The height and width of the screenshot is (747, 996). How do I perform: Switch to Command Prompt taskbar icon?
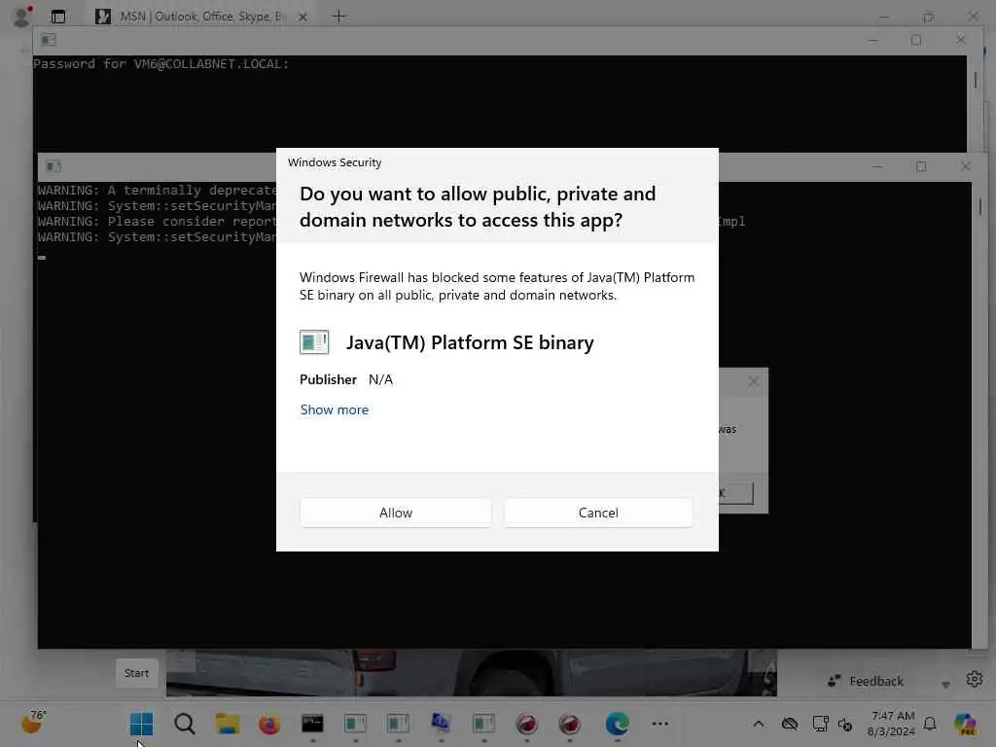tap(312, 724)
